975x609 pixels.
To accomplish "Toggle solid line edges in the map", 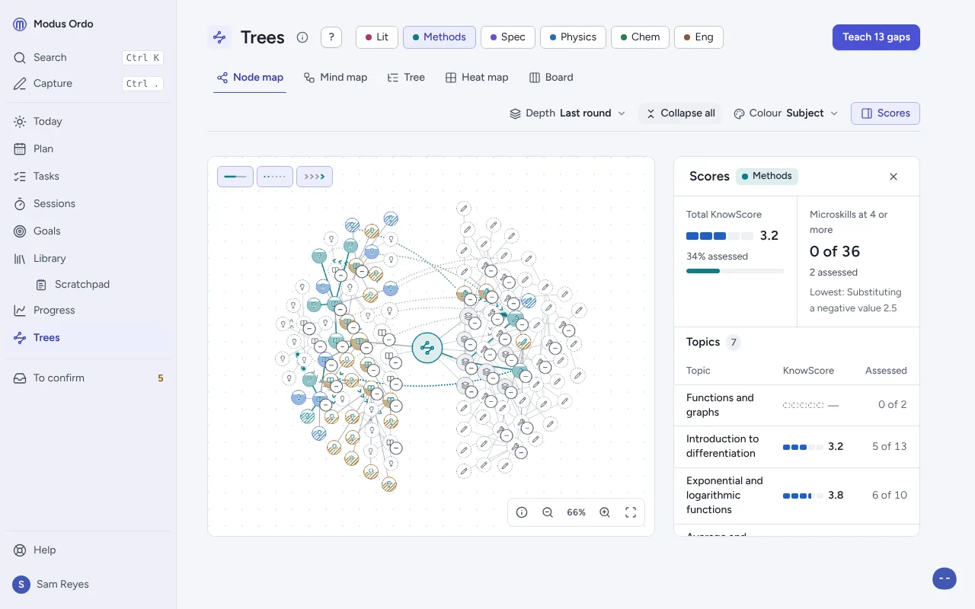I will coord(235,177).
